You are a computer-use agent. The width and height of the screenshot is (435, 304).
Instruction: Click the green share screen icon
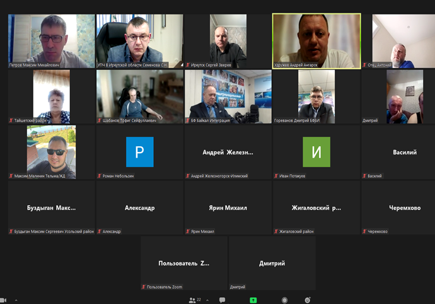click(x=253, y=300)
